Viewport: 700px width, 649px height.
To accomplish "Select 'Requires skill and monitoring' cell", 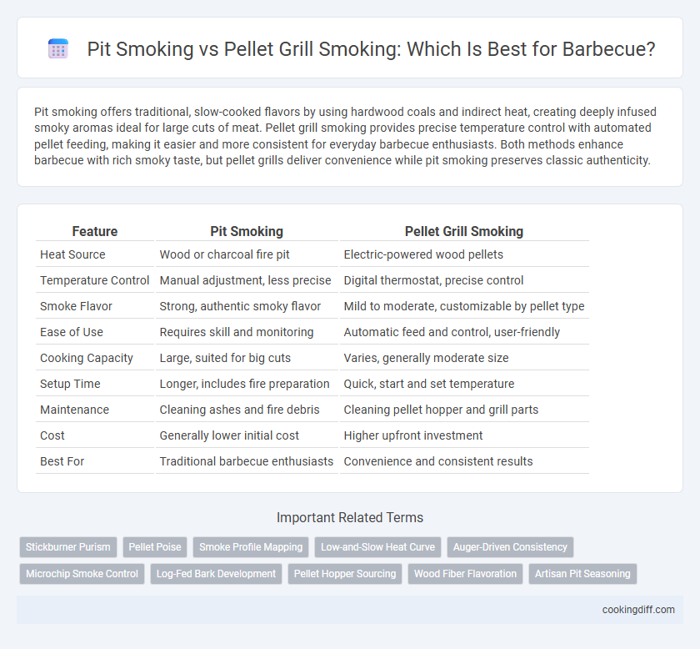I will [x=247, y=332].
